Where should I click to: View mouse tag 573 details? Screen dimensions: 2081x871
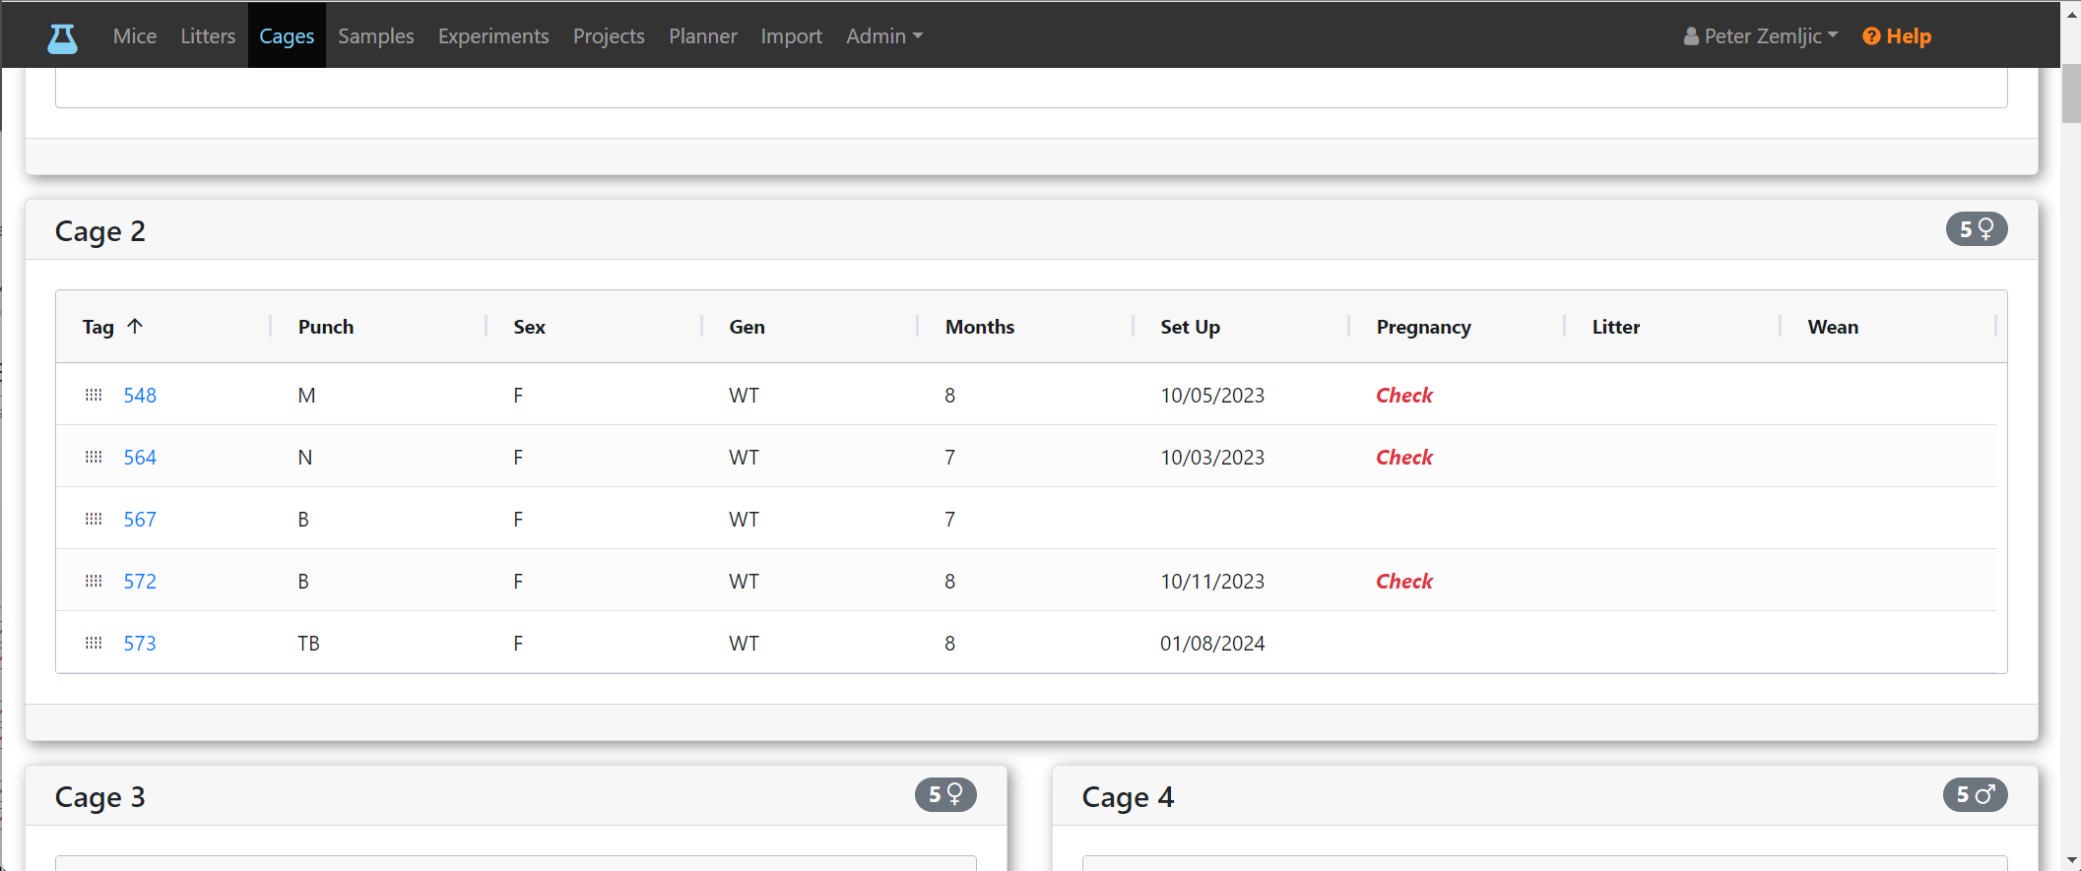pos(140,644)
